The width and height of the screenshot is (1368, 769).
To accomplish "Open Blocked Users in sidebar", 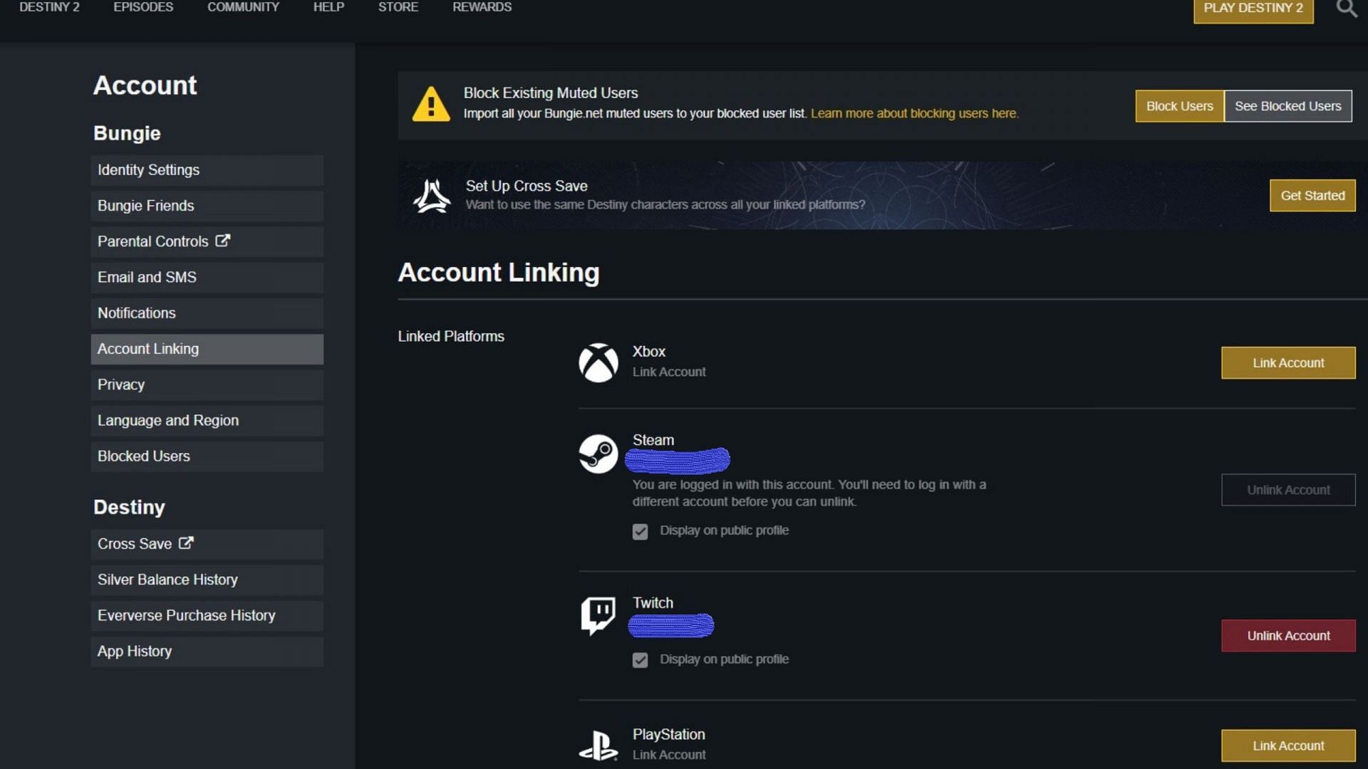I will click(207, 456).
